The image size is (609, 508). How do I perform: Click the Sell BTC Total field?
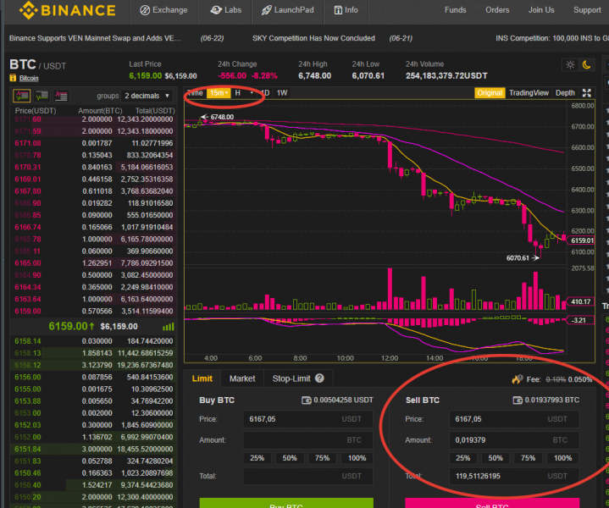[514, 476]
